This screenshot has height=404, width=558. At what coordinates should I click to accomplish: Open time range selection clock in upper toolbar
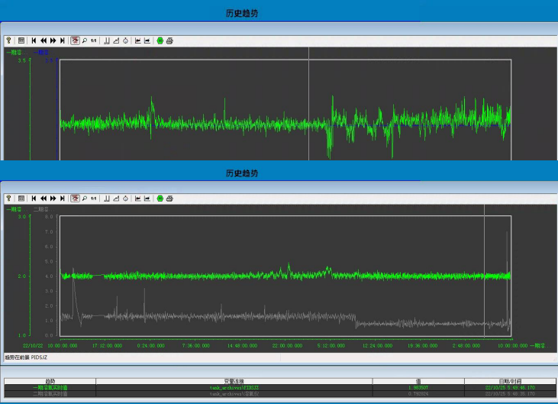point(126,40)
